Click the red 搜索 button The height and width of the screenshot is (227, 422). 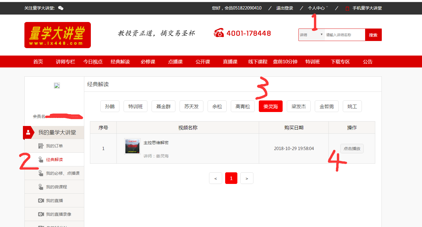(x=373, y=35)
